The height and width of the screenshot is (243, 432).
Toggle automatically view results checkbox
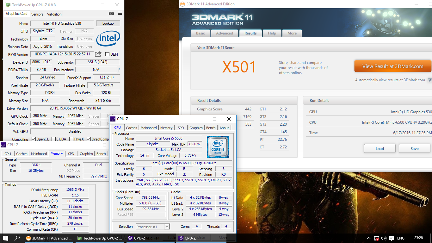(x=430, y=80)
